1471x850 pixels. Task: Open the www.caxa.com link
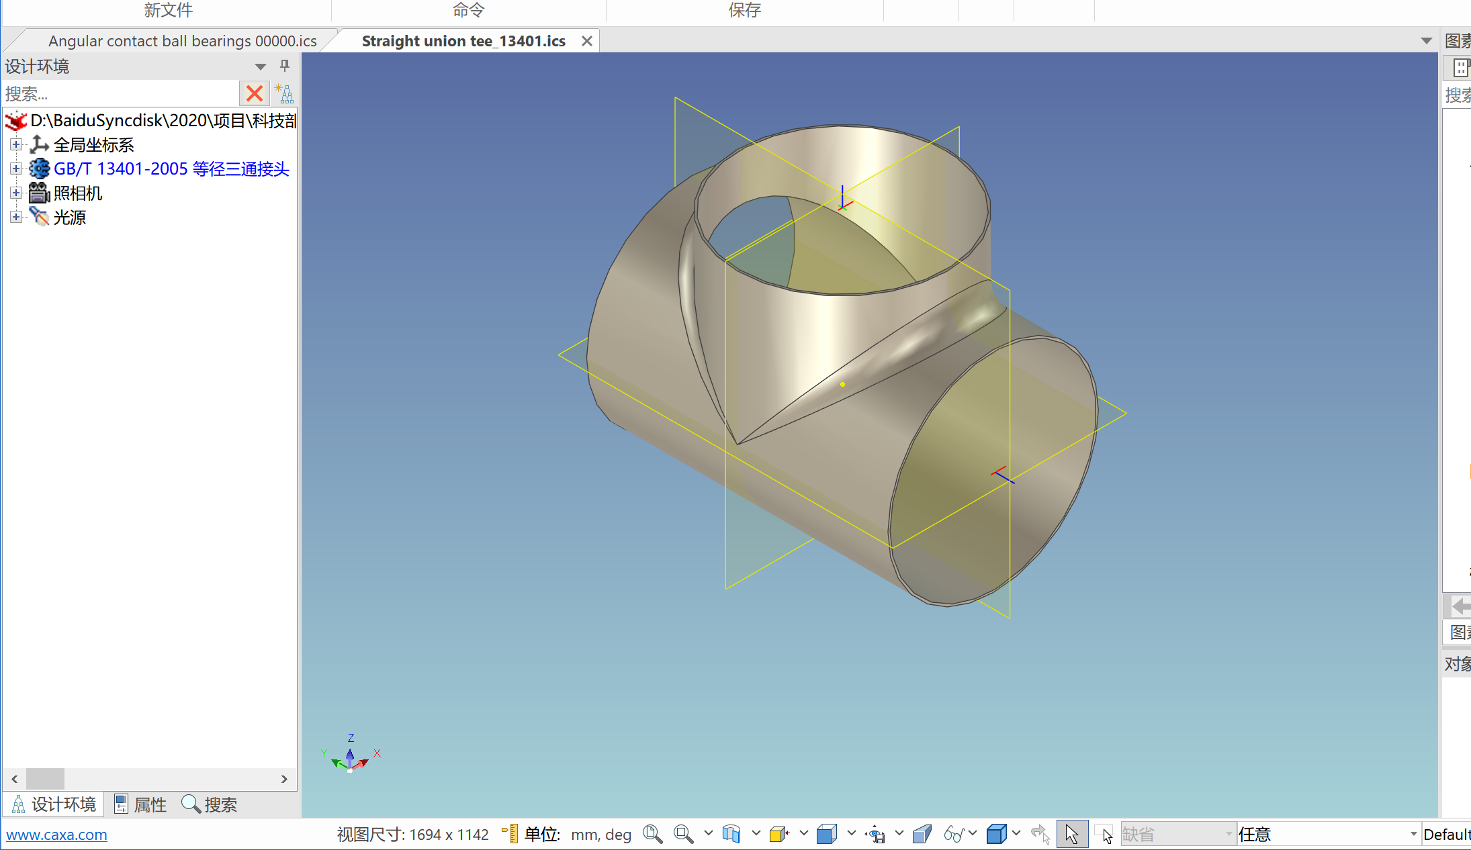coord(56,835)
